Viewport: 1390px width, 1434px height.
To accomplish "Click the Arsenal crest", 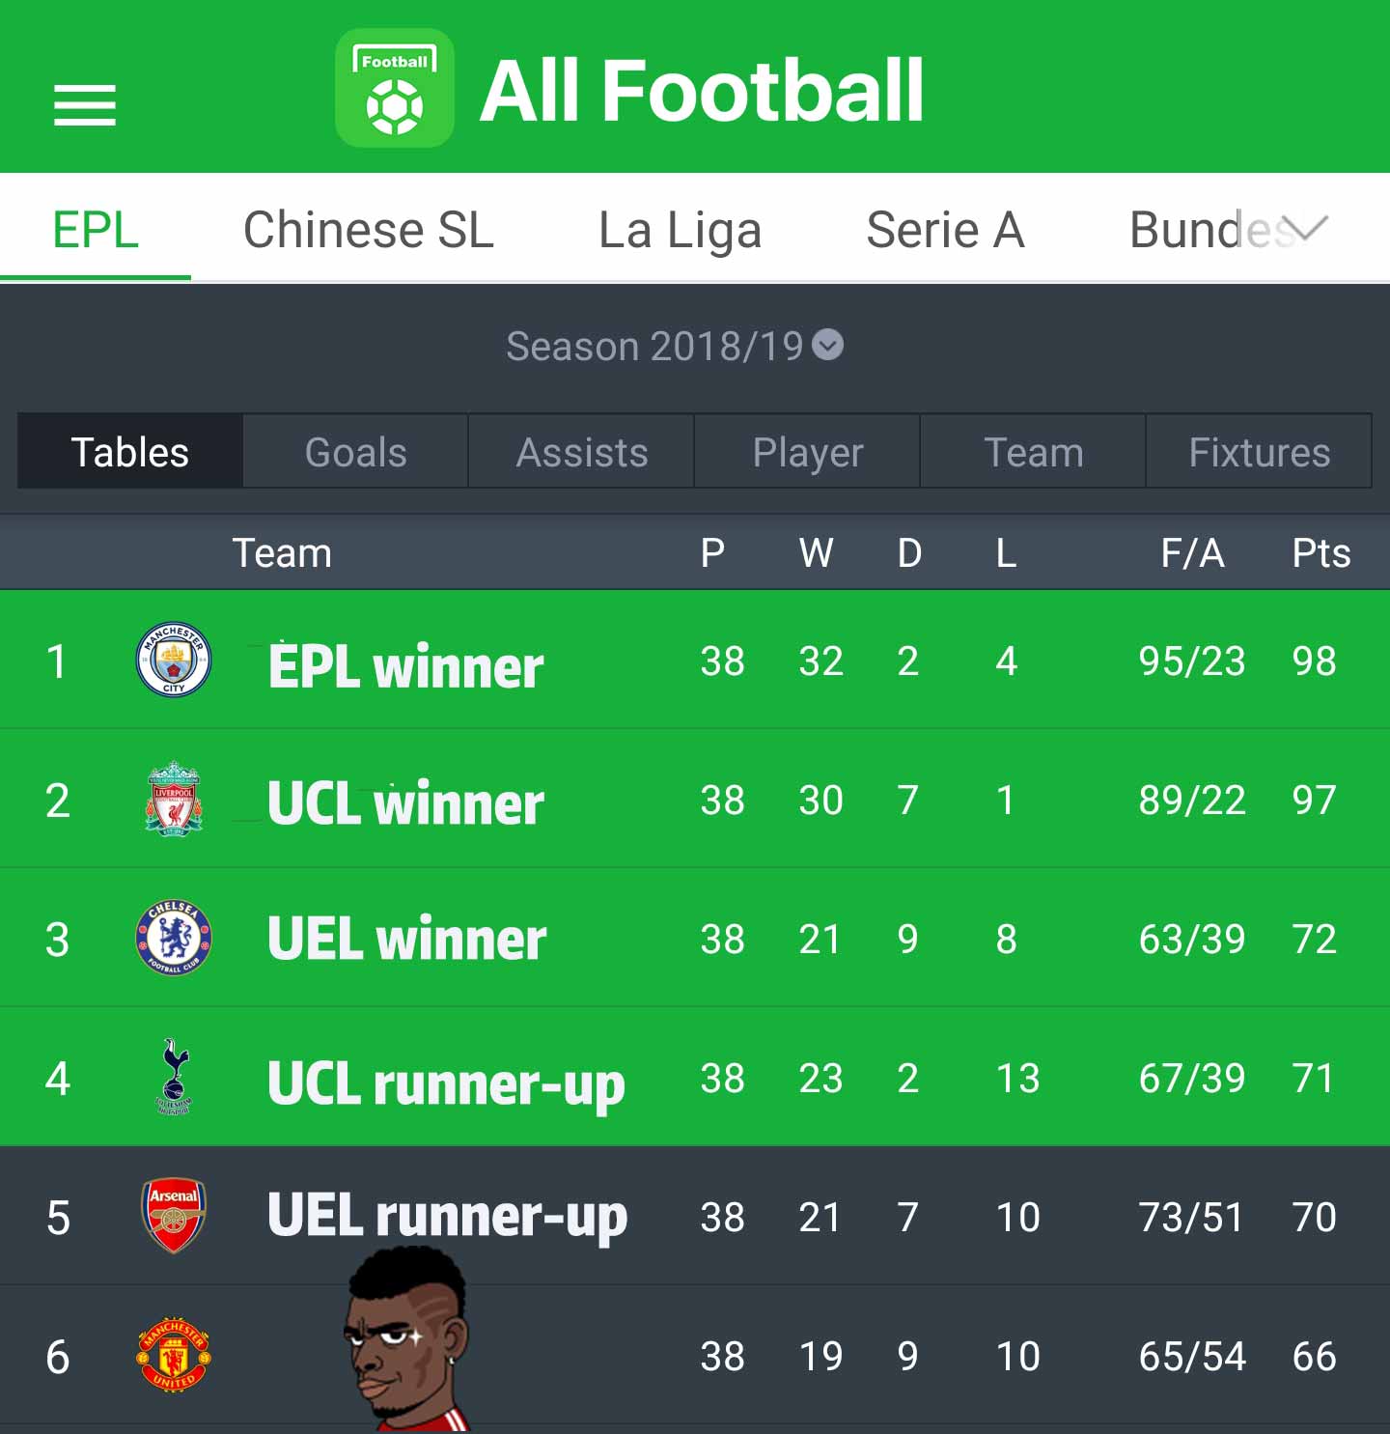I will click(x=174, y=1216).
